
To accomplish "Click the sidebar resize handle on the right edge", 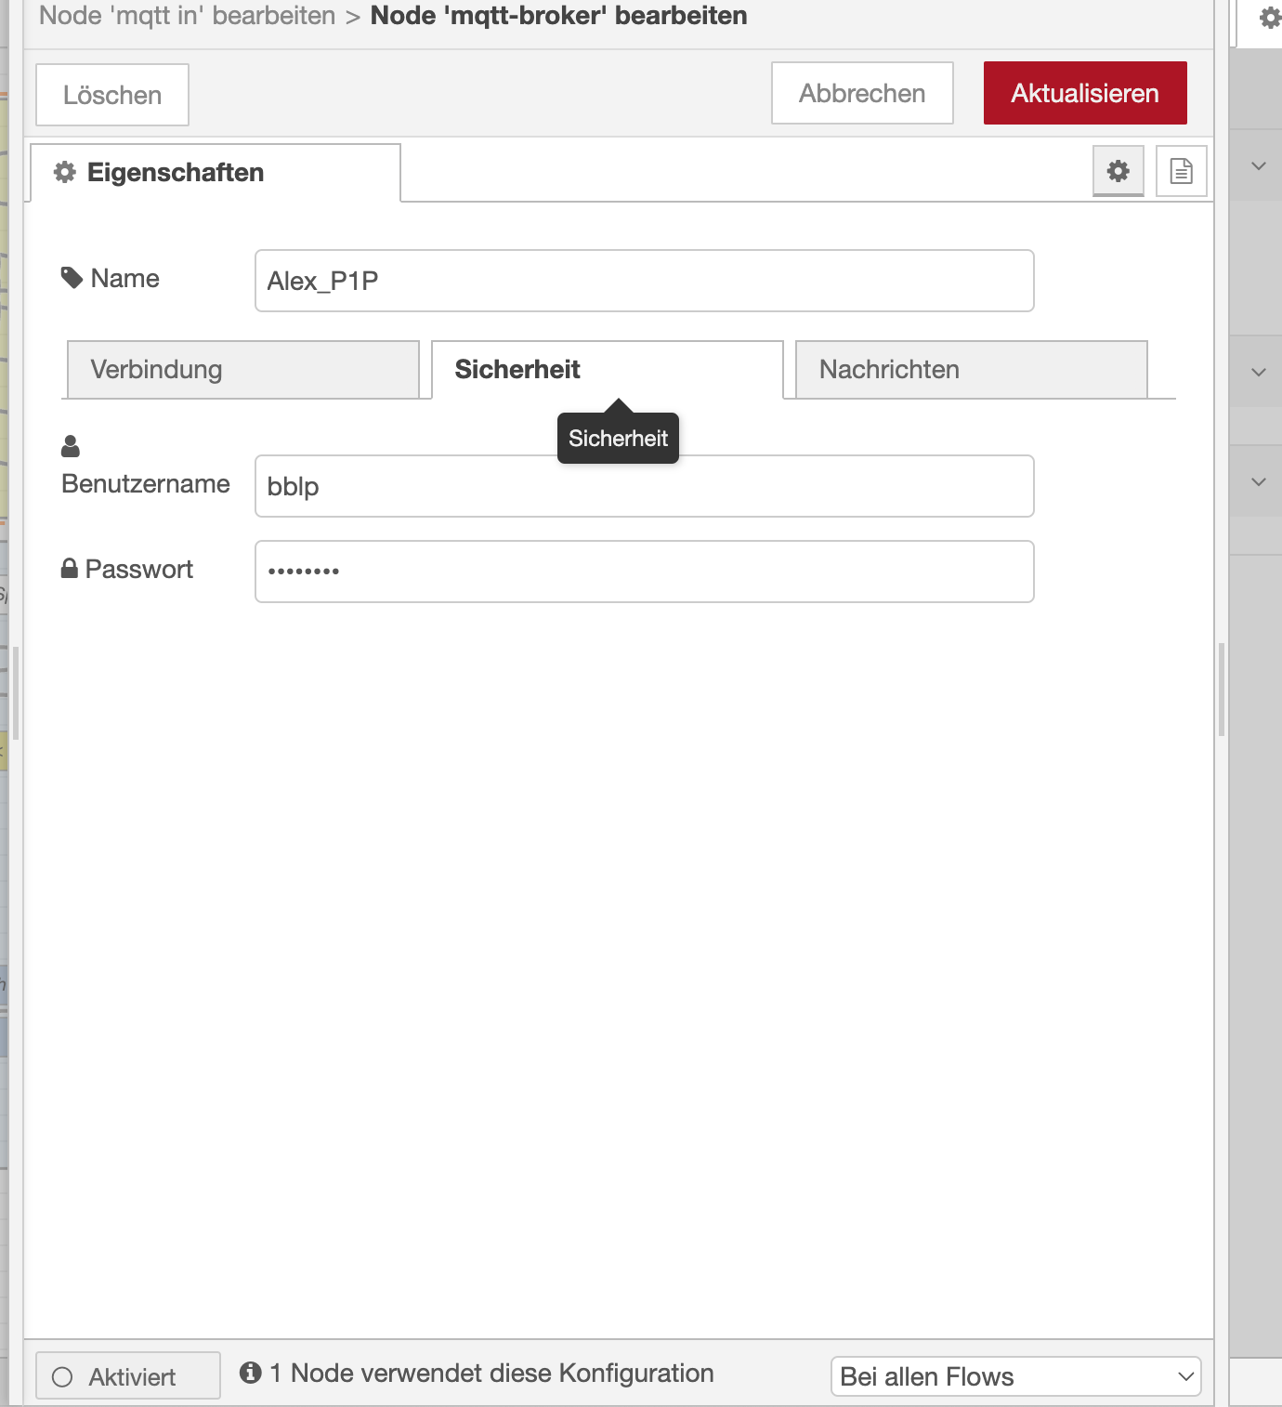I will click(x=1222, y=690).
